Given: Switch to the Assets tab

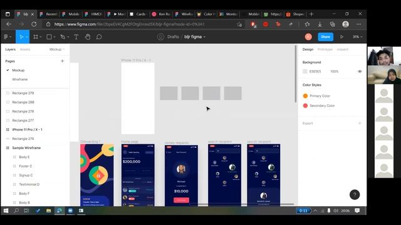Looking at the screenshot, I should pyautogui.click(x=25, y=49).
